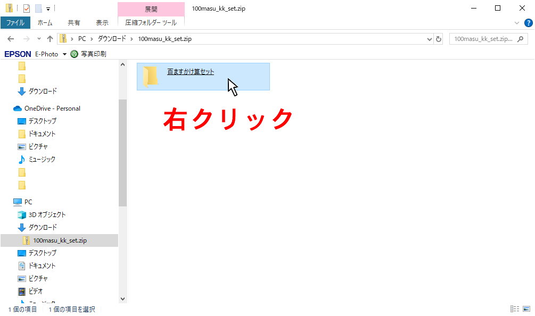Click the 1 個の項目 status text
The image size is (535, 316).
pos(22,309)
